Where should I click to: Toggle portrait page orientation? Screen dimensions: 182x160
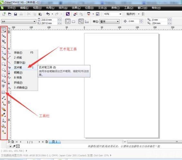pos(68,21)
